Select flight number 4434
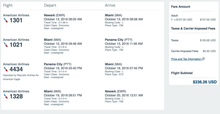 pyautogui.click(x=16, y=69)
